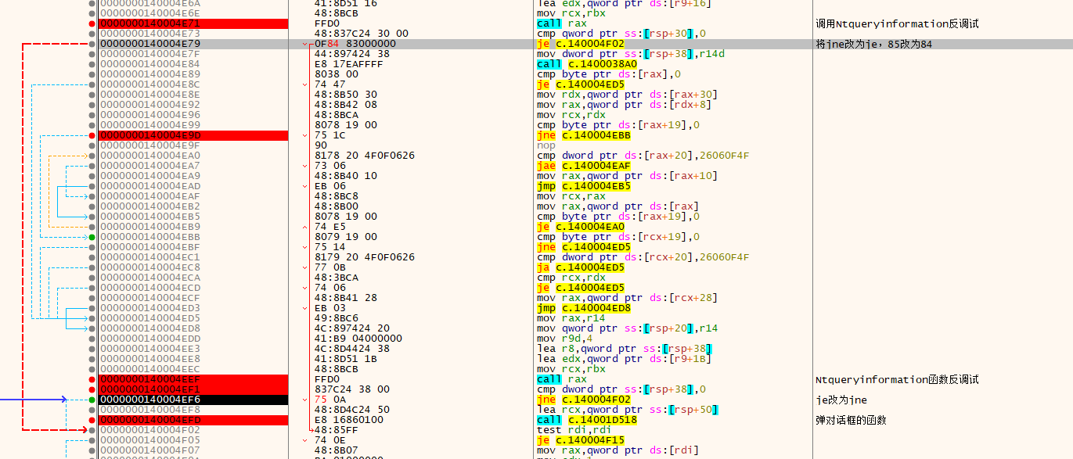The width and height of the screenshot is (1073, 459).
Task: Toggle the red breakpoint dot at 0000000140004E71
Action: (x=92, y=23)
